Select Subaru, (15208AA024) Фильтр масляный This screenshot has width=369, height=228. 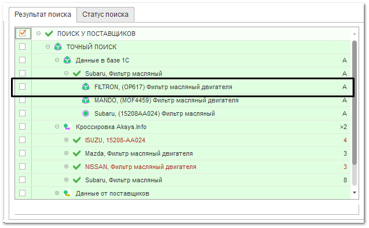pos(155,114)
